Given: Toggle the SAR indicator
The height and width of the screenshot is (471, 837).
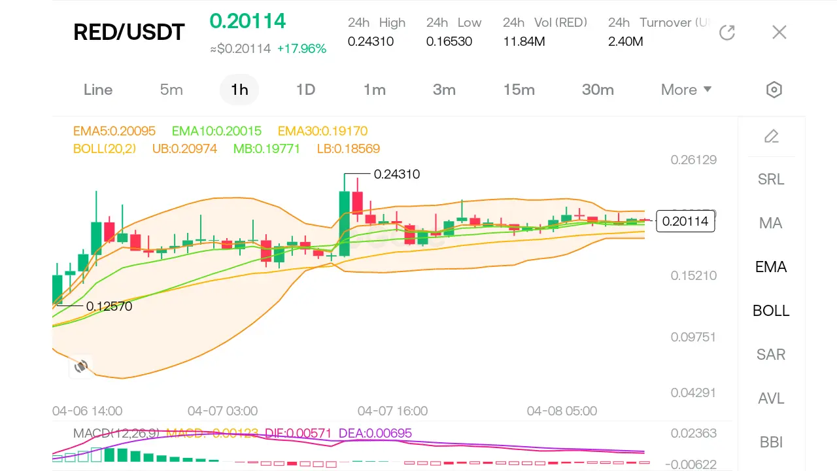Looking at the screenshot, I should click(x=771, y=355).
